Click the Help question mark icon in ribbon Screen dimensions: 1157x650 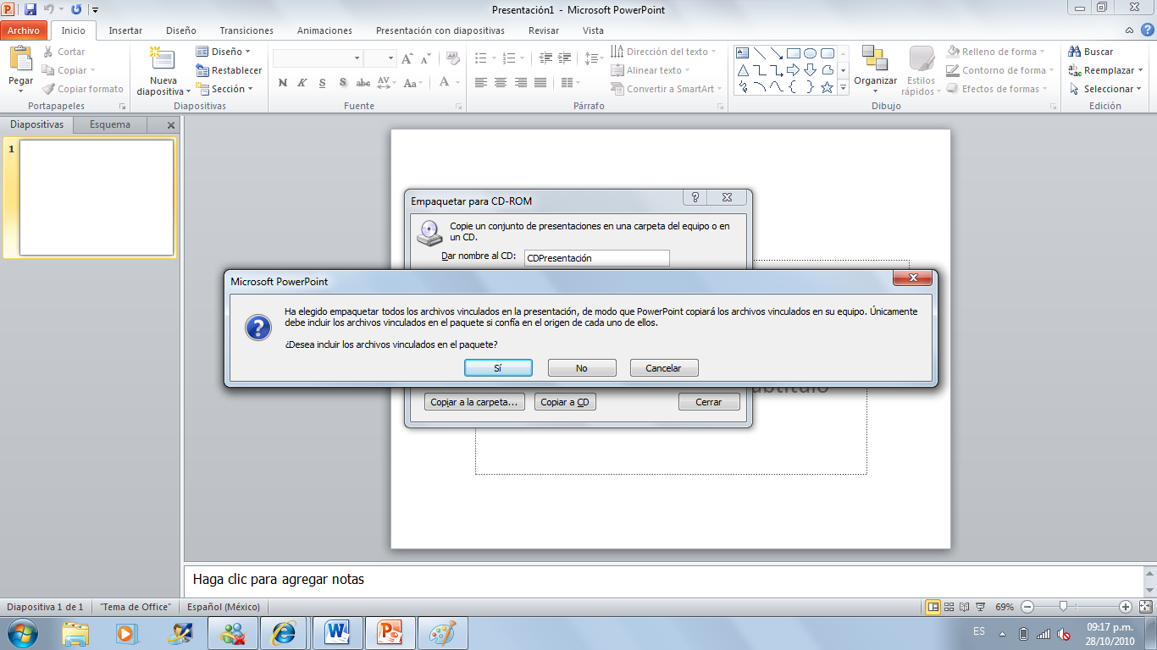pos(1147,30)
